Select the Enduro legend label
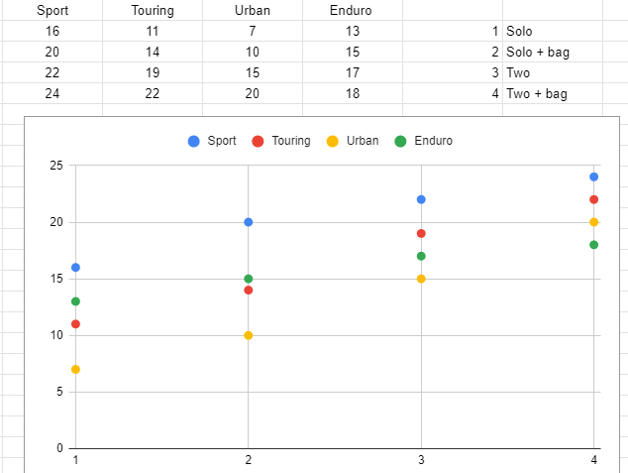 coord(434,141)
